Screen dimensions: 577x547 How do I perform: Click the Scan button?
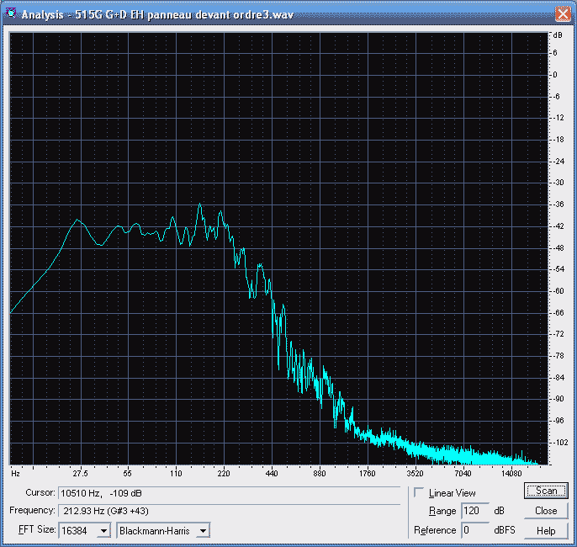[546, 491]
